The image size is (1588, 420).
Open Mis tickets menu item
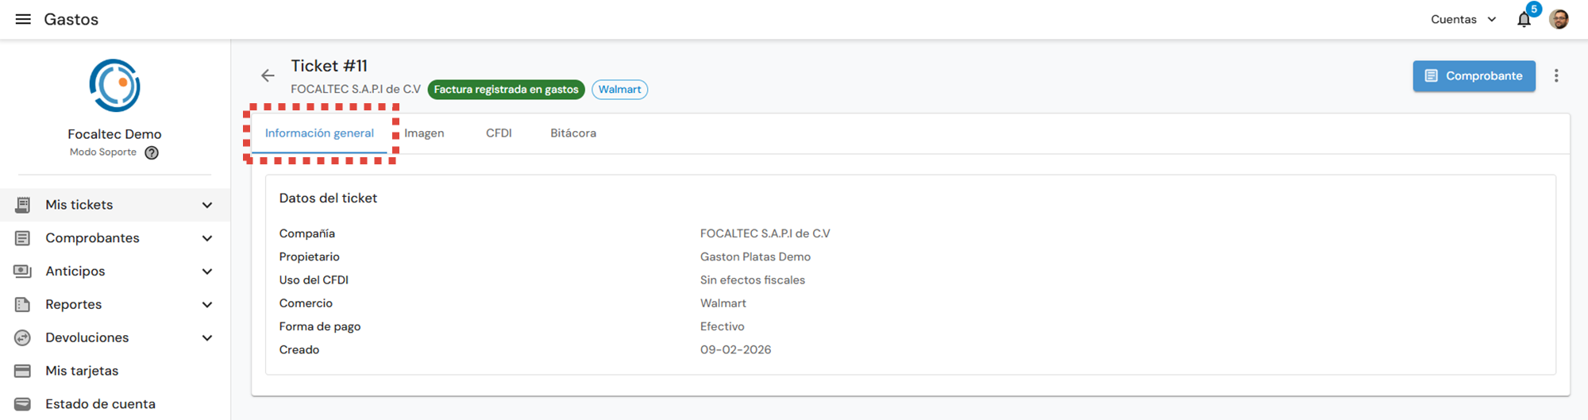coord(115,205)
